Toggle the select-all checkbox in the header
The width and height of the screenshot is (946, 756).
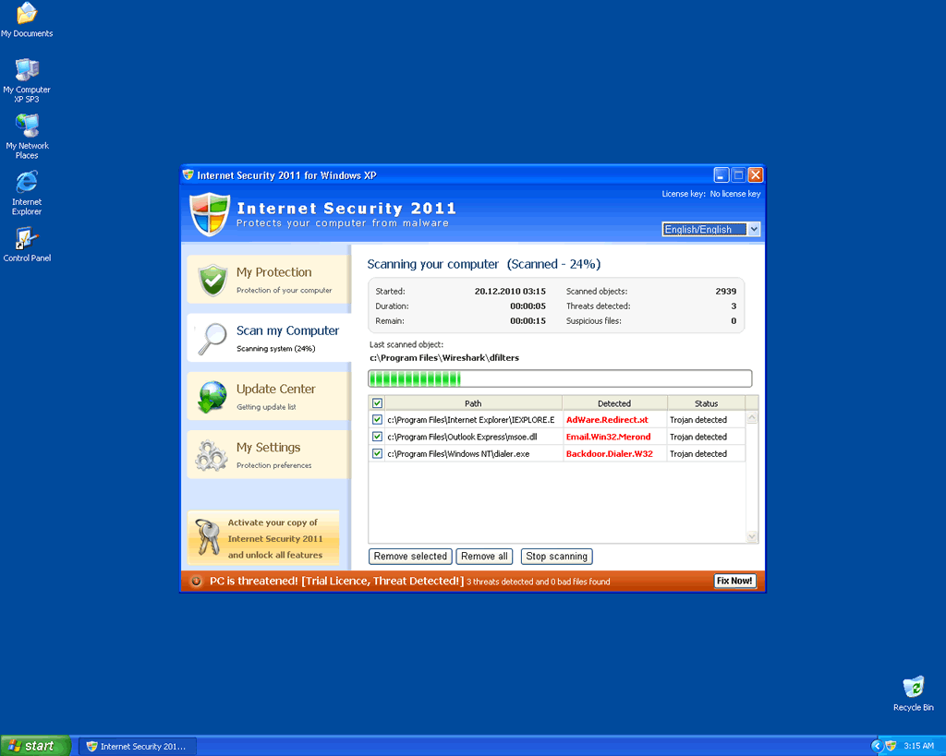click(x=376, y=402)
